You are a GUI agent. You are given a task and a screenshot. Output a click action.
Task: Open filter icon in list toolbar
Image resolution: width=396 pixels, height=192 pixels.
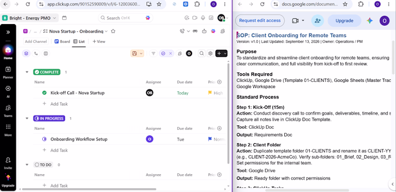pos(153,53)
